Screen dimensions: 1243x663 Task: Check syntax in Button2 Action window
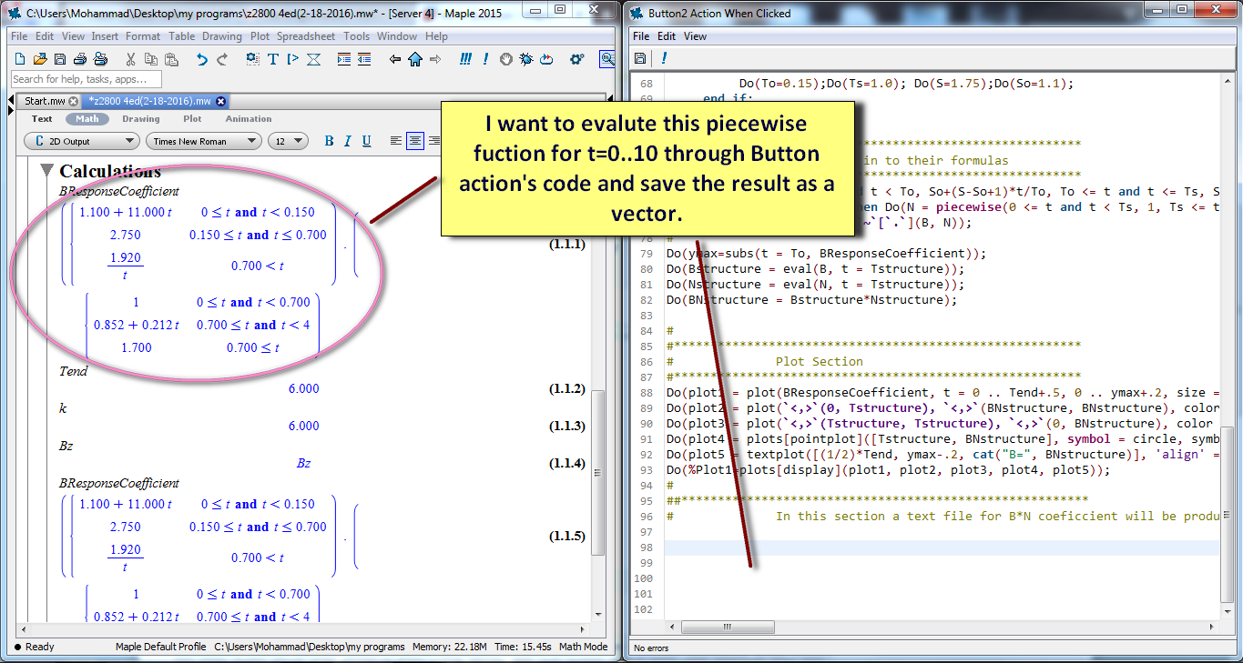tap(664, 58)
